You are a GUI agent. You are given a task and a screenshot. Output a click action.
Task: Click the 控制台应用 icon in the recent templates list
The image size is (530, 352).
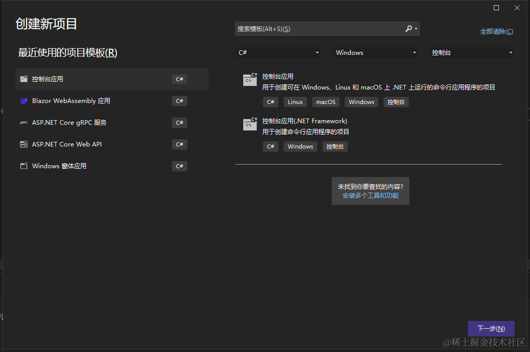[24, 79]
